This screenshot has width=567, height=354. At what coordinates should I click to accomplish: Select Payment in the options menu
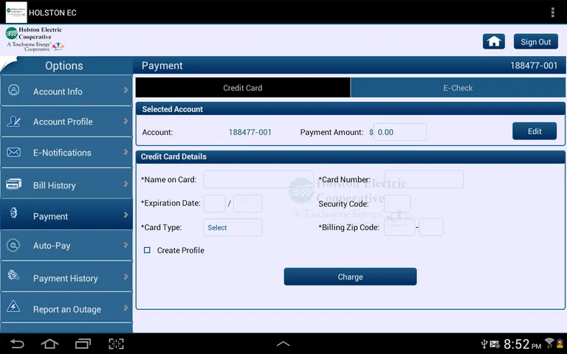(66, 215)
